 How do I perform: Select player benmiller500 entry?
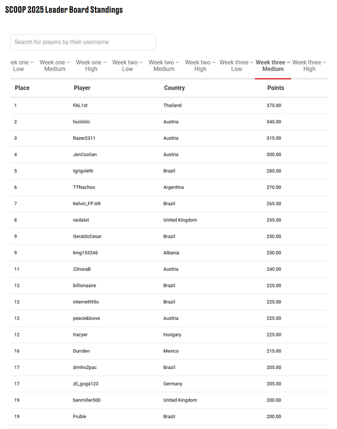[x=87, y=400]
